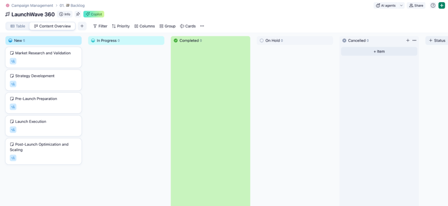Open more options ellipsis in toolbar
Image resolution: width=448 pixels, height=206 pixels.
click(x=202, y=26)
